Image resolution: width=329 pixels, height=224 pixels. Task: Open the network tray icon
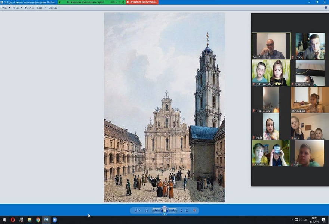pos(296,220)
